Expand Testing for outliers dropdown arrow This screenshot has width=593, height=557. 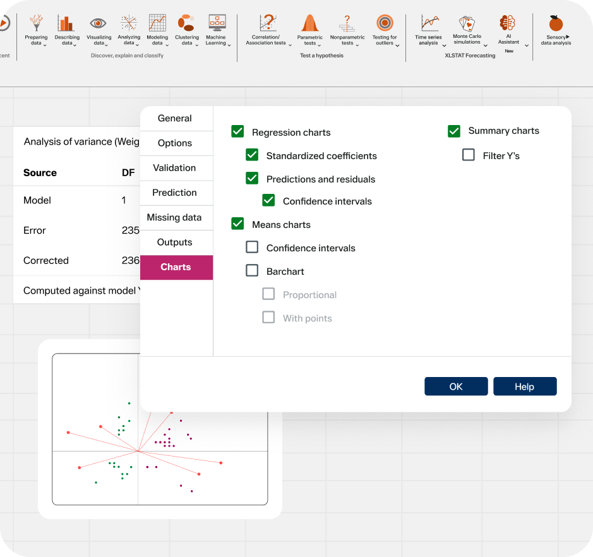tap(398, 45)
